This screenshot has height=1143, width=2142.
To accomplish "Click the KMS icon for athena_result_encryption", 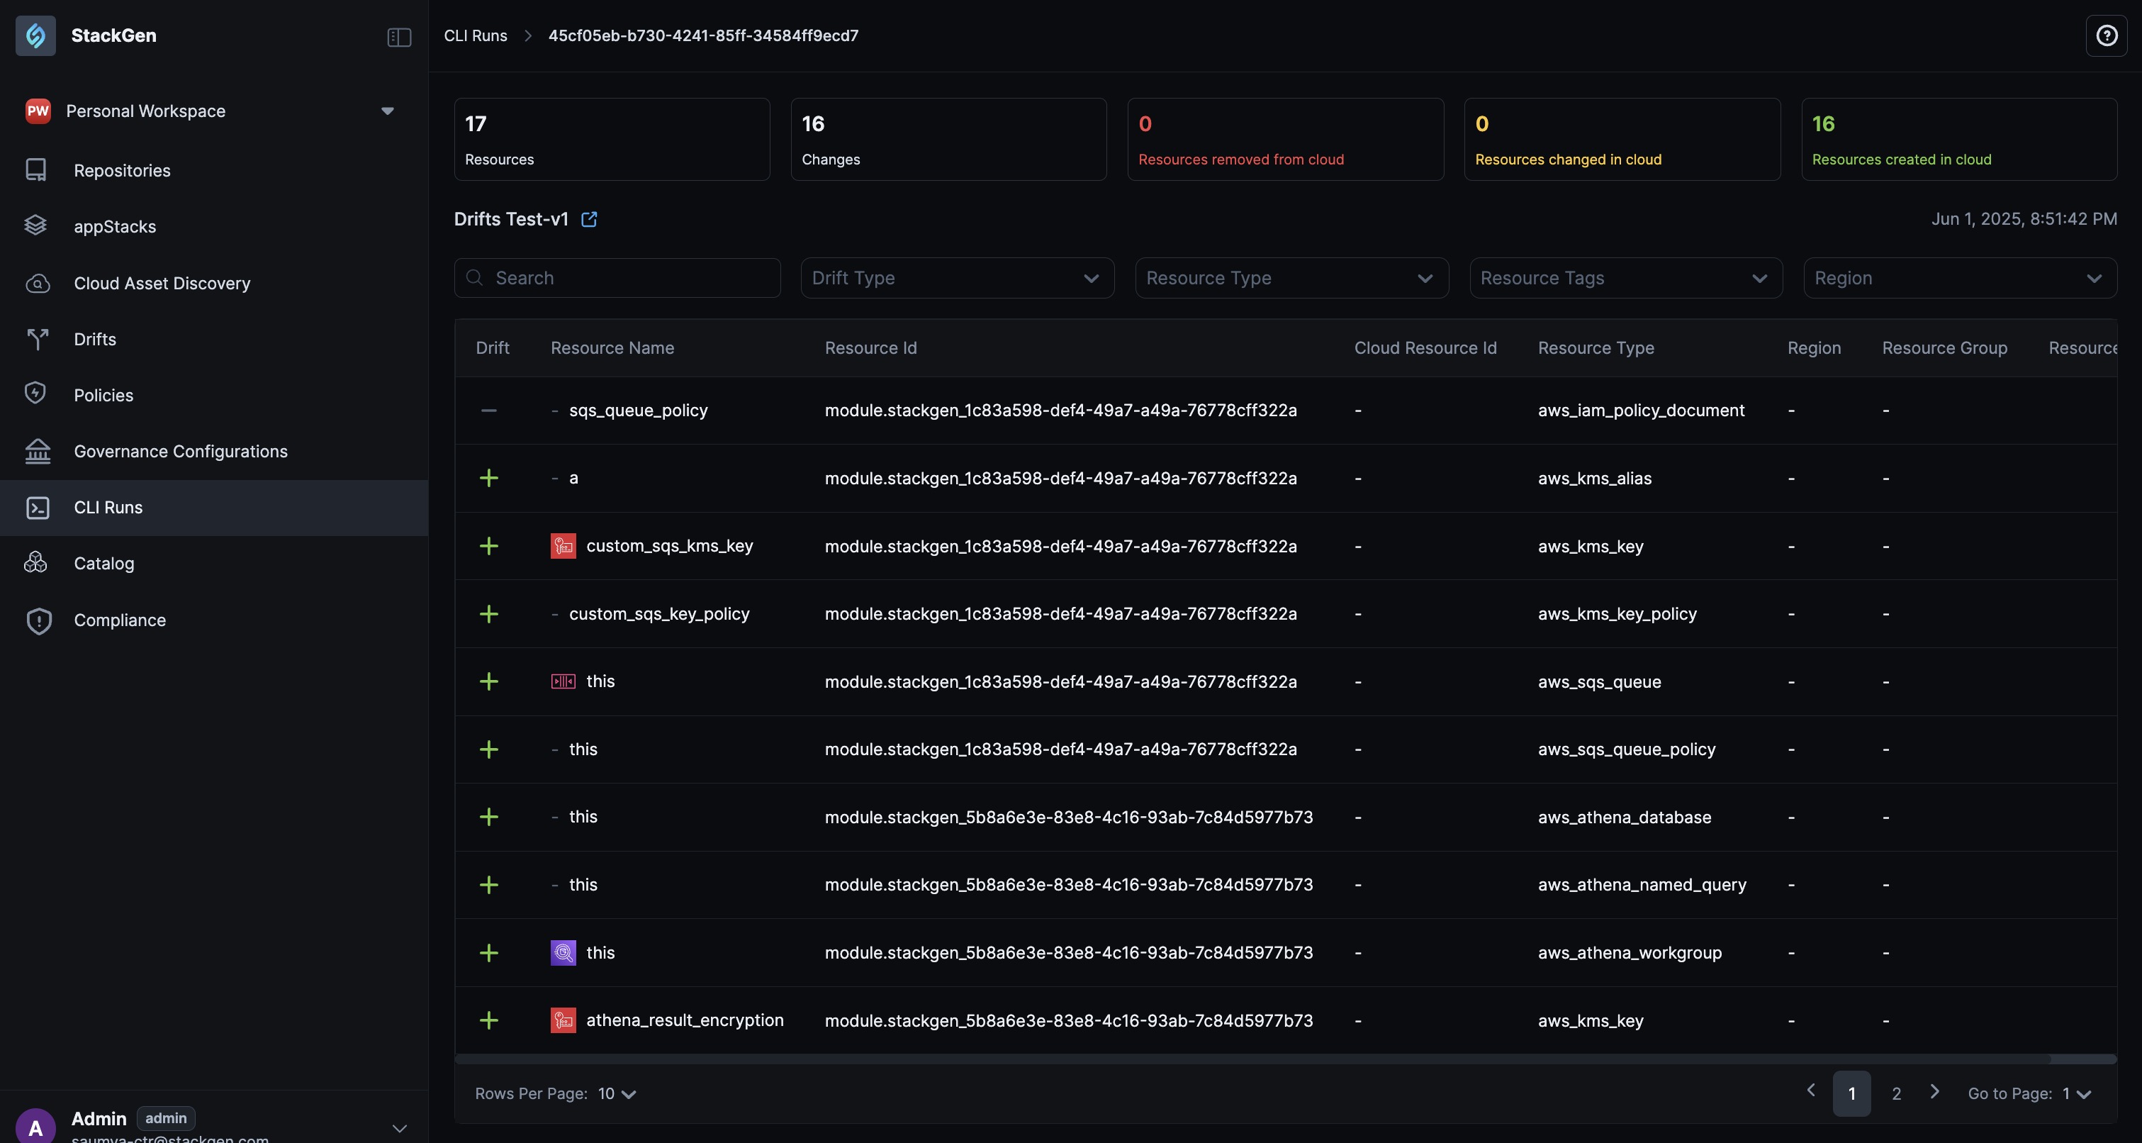I will pos(563,1021).
